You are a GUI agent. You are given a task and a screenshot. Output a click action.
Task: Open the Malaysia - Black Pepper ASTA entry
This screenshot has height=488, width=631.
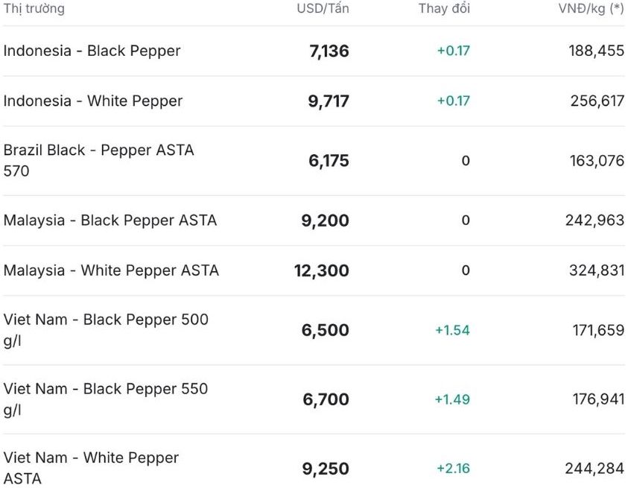(110, 221)
